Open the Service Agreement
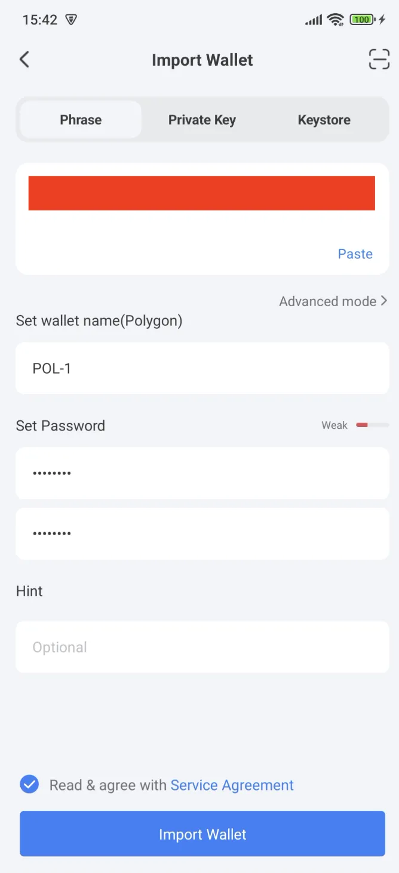Screen dimensions: 399x873 pyautogui.click(x=232, y=785)
